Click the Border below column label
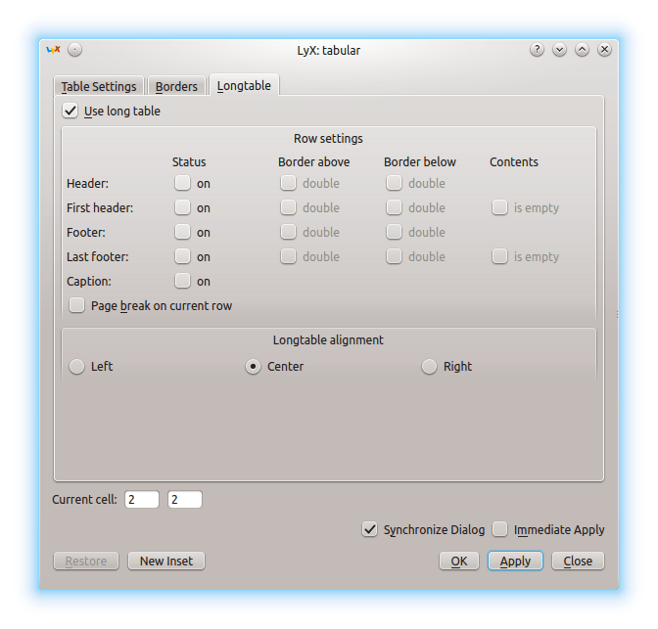 tap(420, 161)
